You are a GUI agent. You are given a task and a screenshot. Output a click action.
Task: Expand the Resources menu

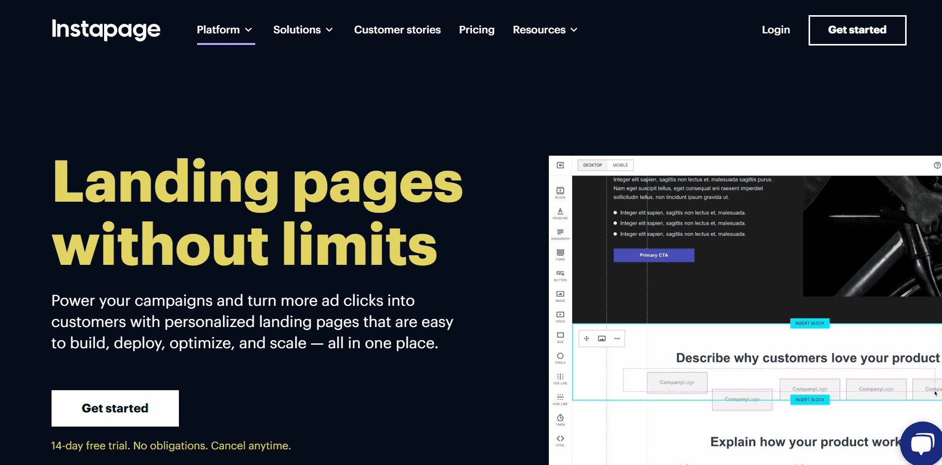(x=545, y=30)
